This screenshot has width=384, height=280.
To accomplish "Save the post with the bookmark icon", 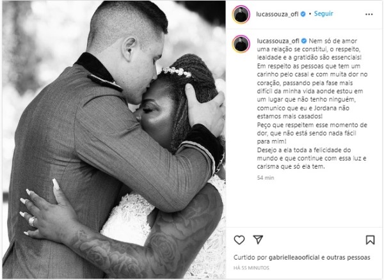I will tap(370, 240).
